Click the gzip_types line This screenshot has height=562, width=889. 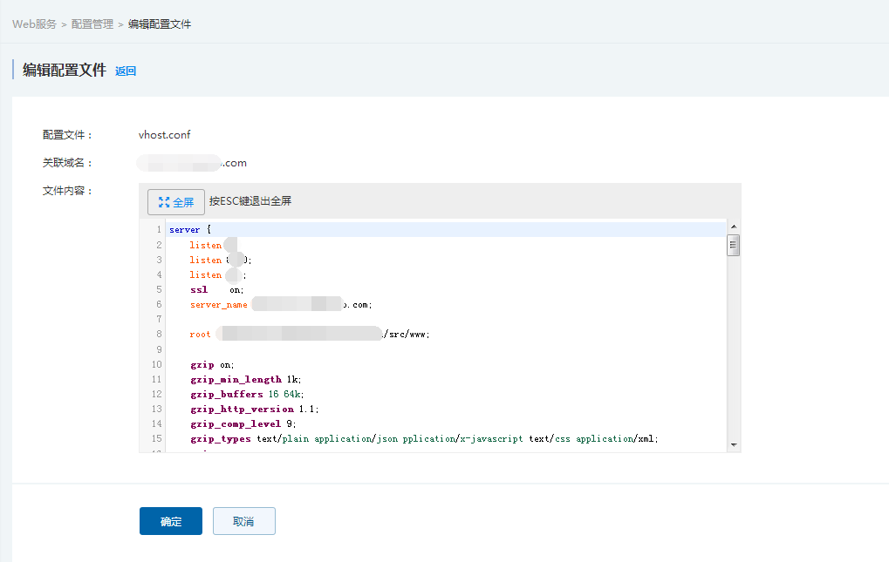click(x=424, y=438)
